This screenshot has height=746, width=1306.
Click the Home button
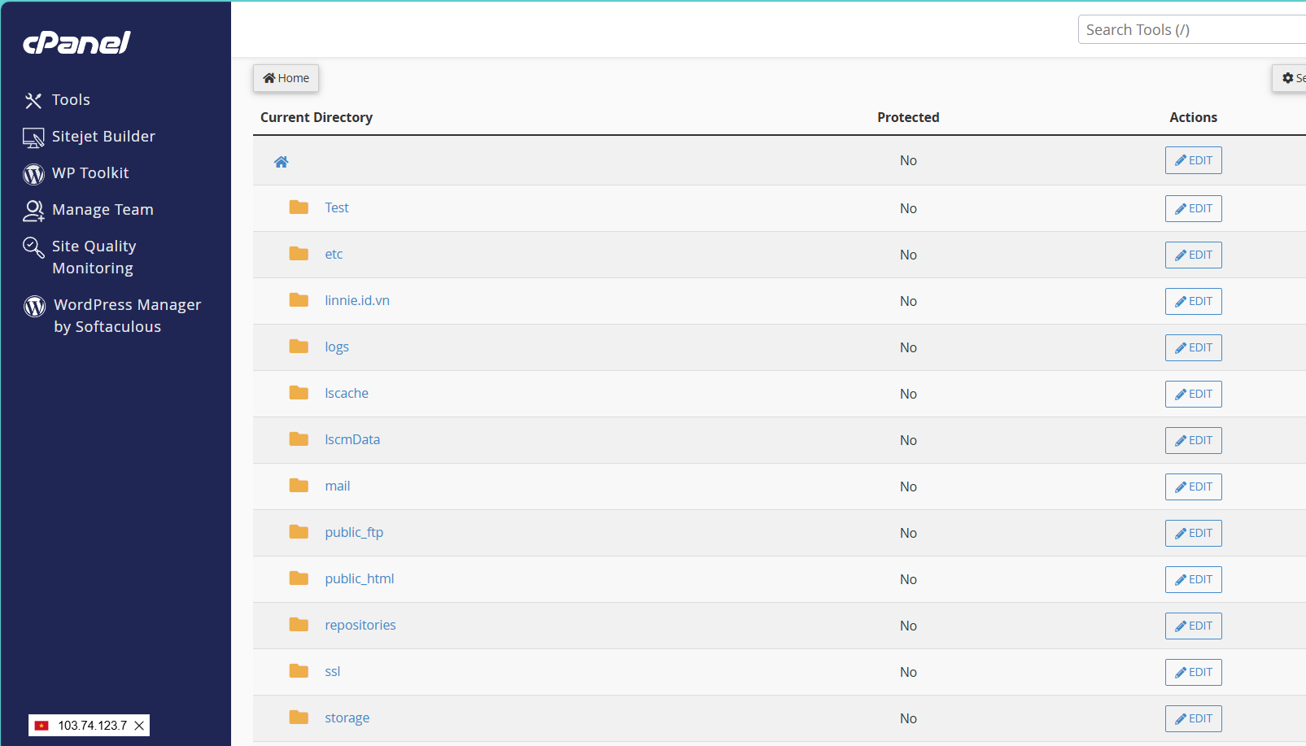click(x=286, y=78)
